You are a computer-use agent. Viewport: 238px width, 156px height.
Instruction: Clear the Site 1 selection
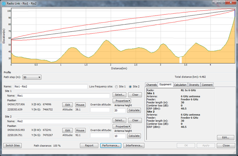click(x=135, y=95)
